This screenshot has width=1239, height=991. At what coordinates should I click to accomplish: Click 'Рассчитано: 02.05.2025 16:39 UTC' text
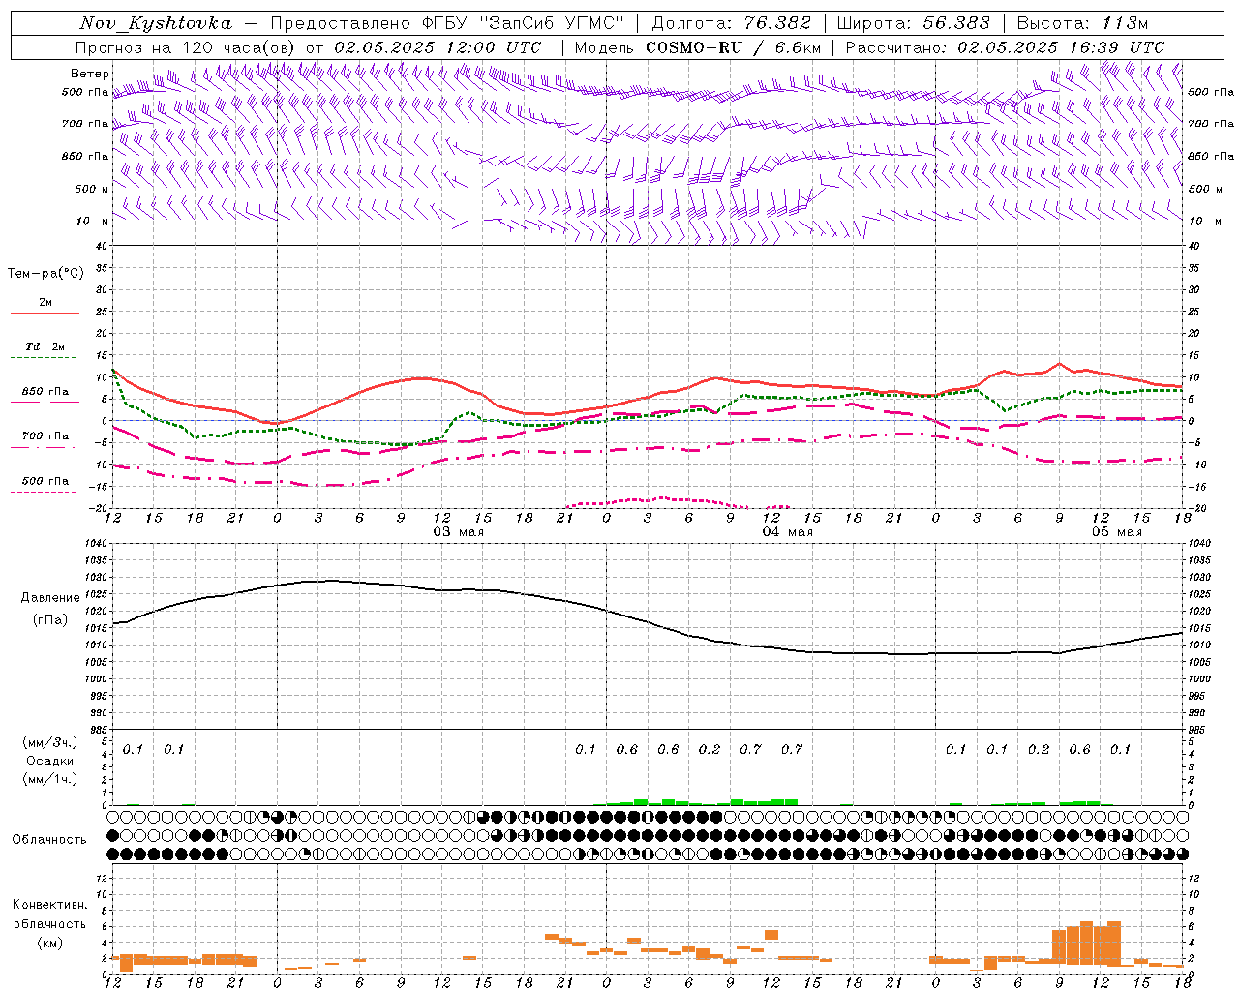pos(1005,47)
